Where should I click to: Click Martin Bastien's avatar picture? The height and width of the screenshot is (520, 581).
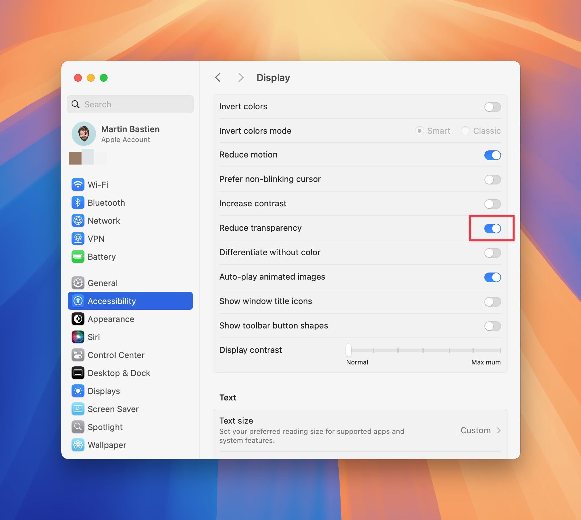click(x=84, y=134)
